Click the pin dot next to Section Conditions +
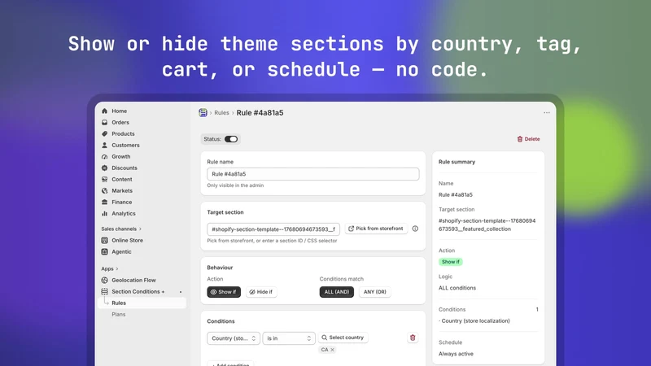Viewport: 651px width, 366px height. (181, 292)
